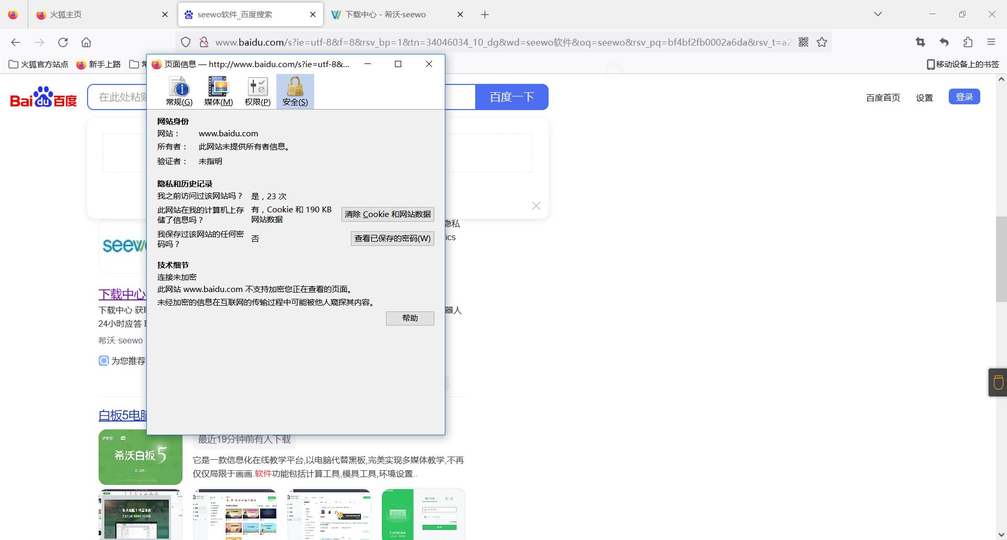Open tracking protection shield icon

pyautogui.click(x=186, y=42)
